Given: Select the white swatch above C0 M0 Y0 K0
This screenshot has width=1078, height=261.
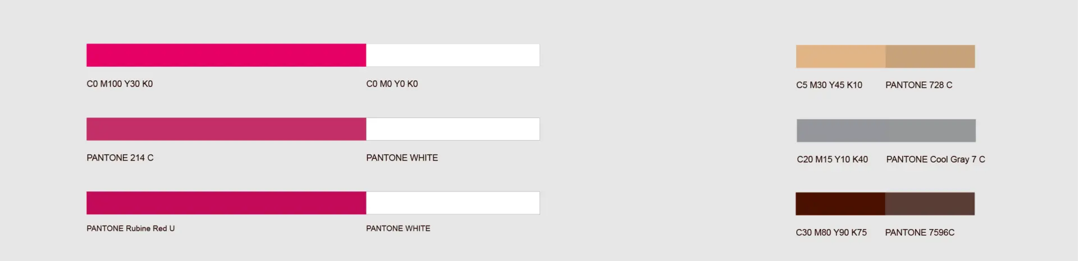Looking at the screenshot, I should (x=453, y=55).
